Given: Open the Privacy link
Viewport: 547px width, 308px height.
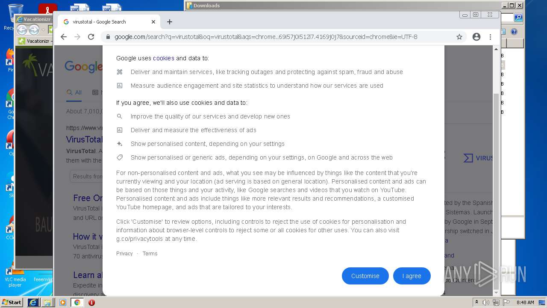Looking at the screenshot, I should coord(124,254).
